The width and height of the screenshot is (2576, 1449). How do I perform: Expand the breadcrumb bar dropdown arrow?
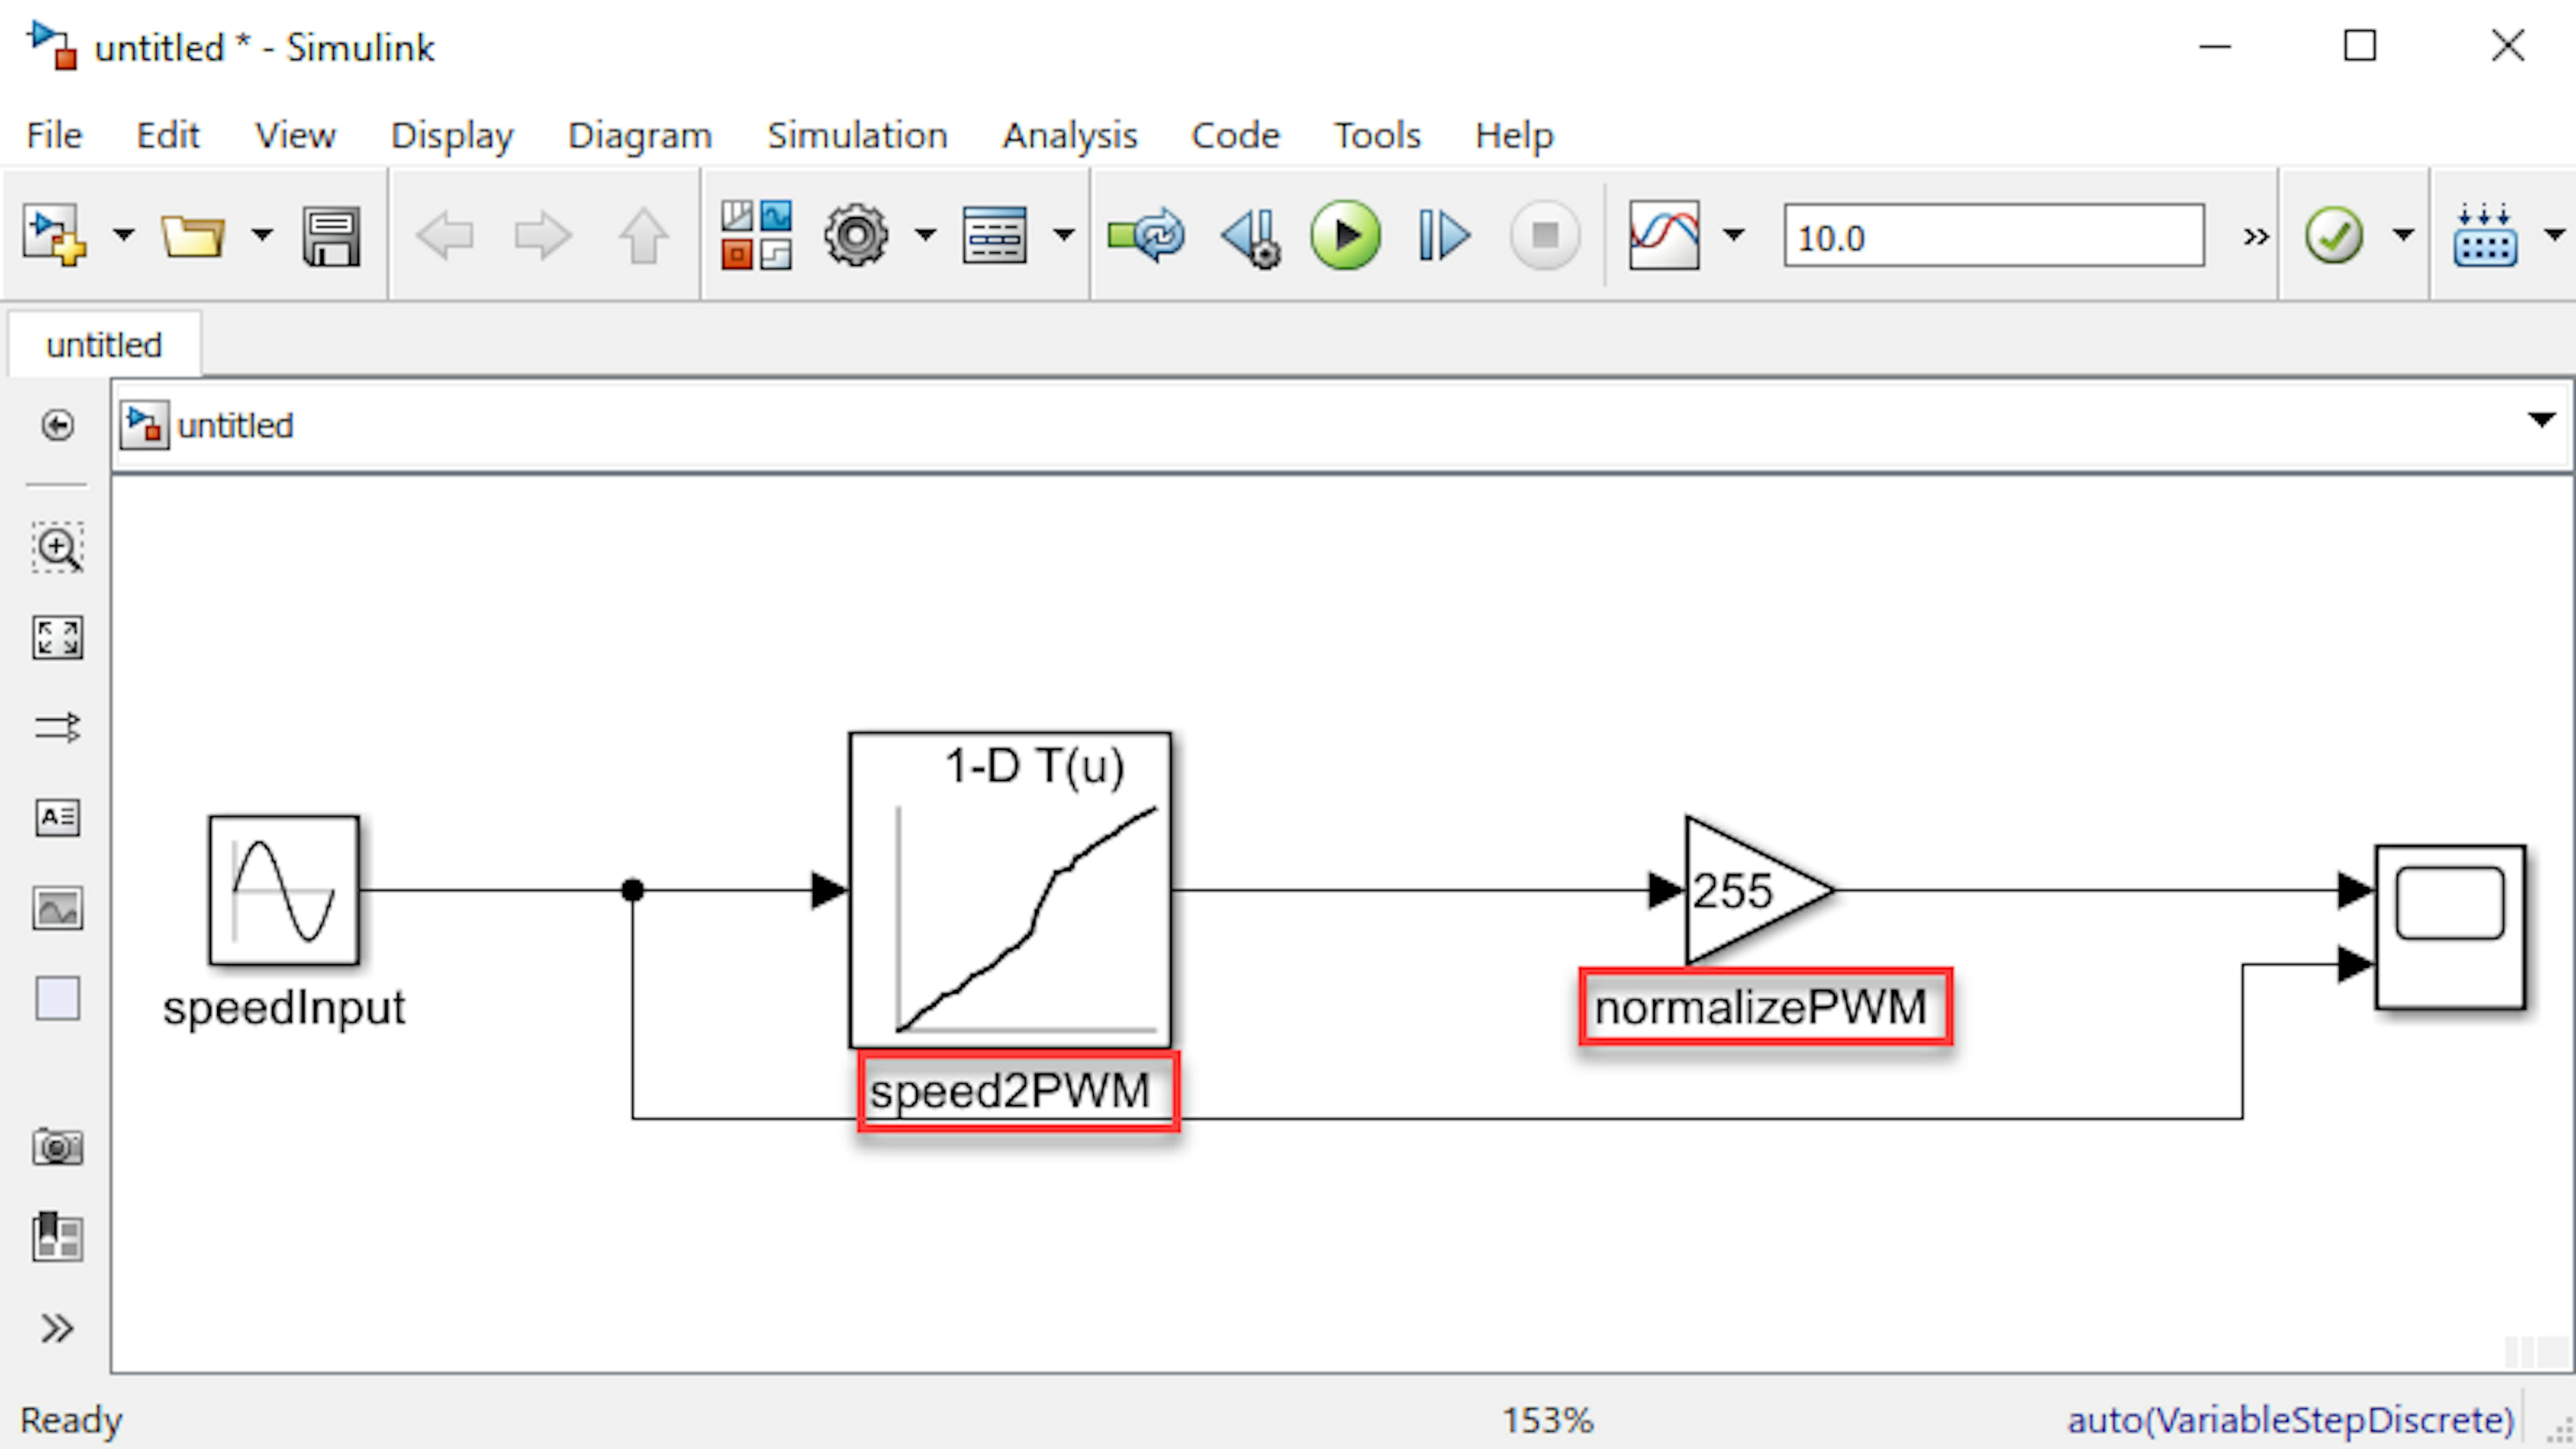[x=2541, y=420]
